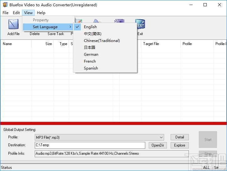Expand the Set Language submenu arrow

point(70,27)
